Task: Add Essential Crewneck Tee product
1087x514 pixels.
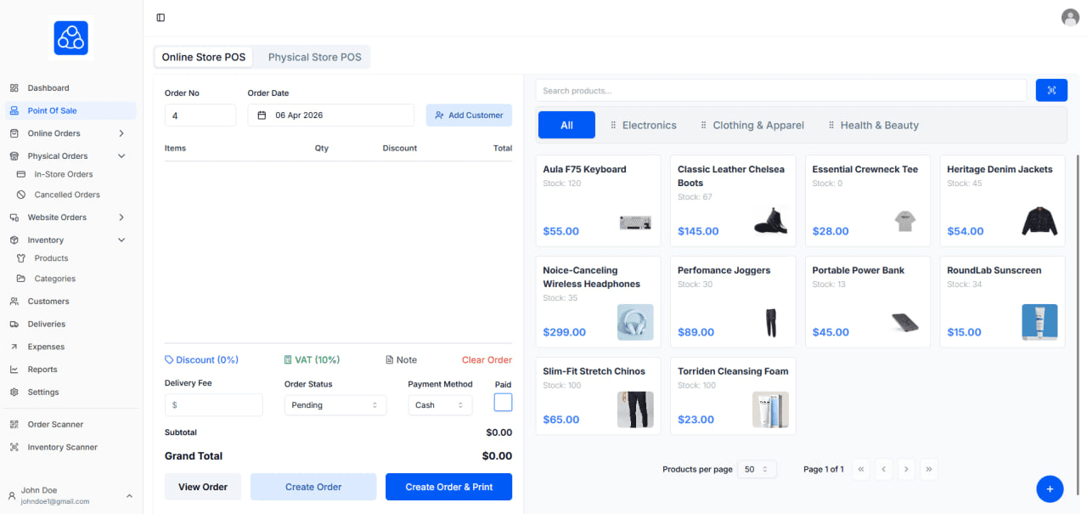Action: pyautogui.click(x=868, y=201)
